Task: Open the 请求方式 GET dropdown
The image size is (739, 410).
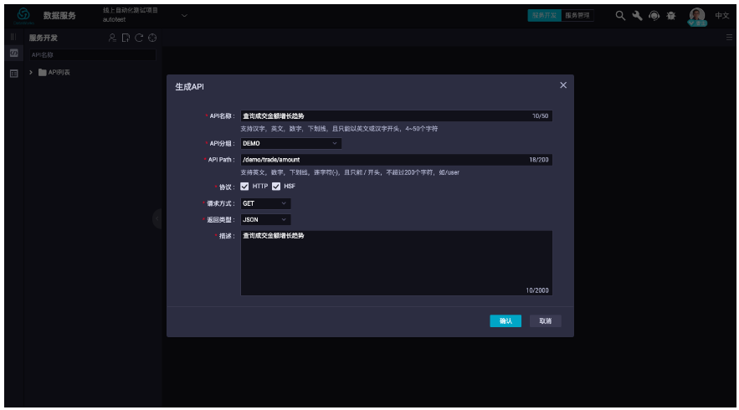Action: click(265, 203)
